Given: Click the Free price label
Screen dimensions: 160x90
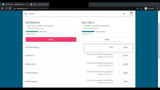Looking at the screenshot, I should click(x=111, y=47).
